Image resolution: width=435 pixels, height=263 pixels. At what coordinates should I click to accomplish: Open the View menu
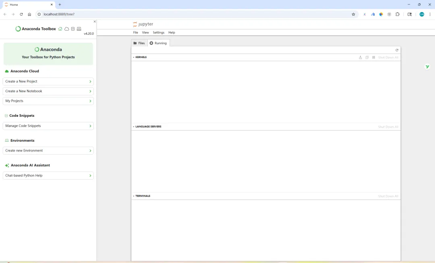145,33
